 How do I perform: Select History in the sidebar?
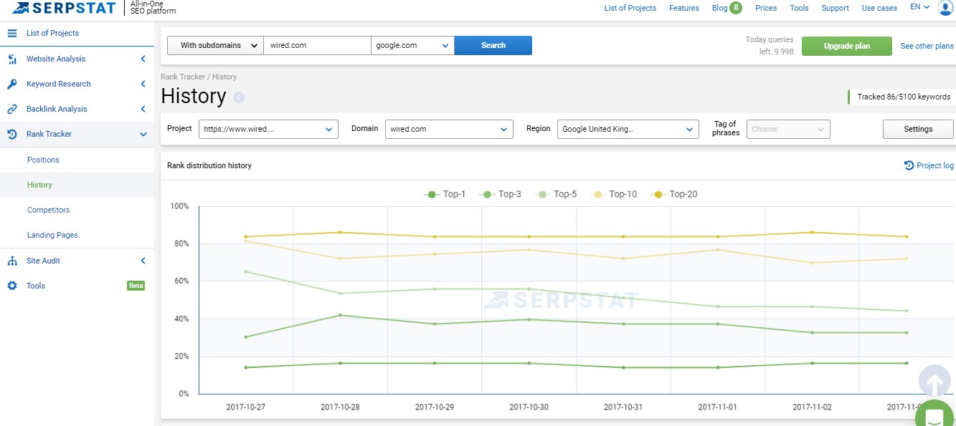pyautogui.click(x=39, y=185)
